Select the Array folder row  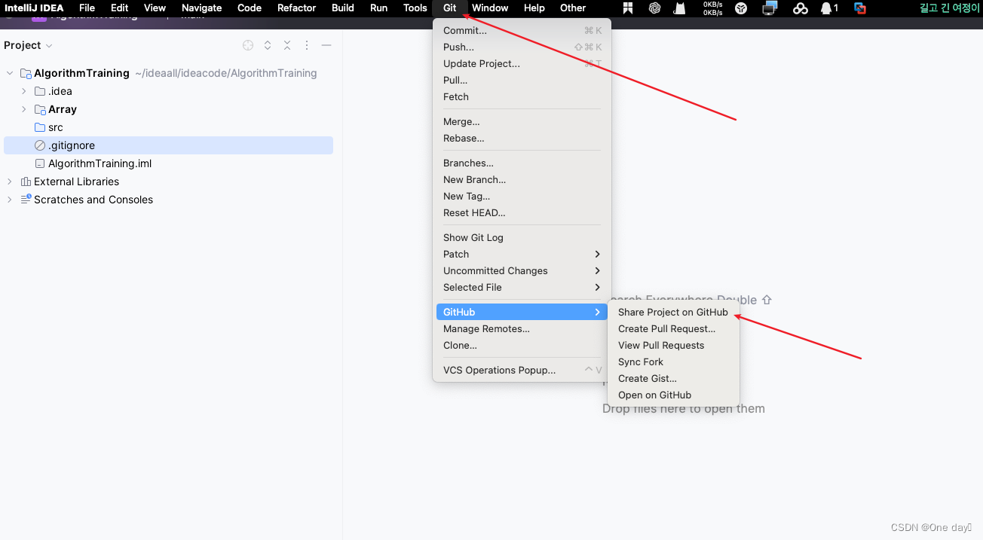168,109
